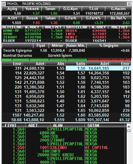The height and width of the screenshot is (164, 133).
Task: Click the T.Lot header
Action: click(94, 9)
